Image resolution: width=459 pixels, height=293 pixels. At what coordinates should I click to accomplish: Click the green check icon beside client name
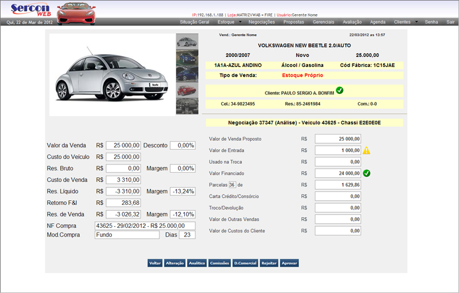tap(340, 90)
